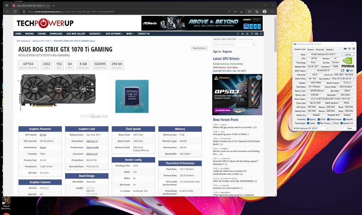Go back with the browser back arrow
This screenshot has width=362, height=215.
coord(8,12)
